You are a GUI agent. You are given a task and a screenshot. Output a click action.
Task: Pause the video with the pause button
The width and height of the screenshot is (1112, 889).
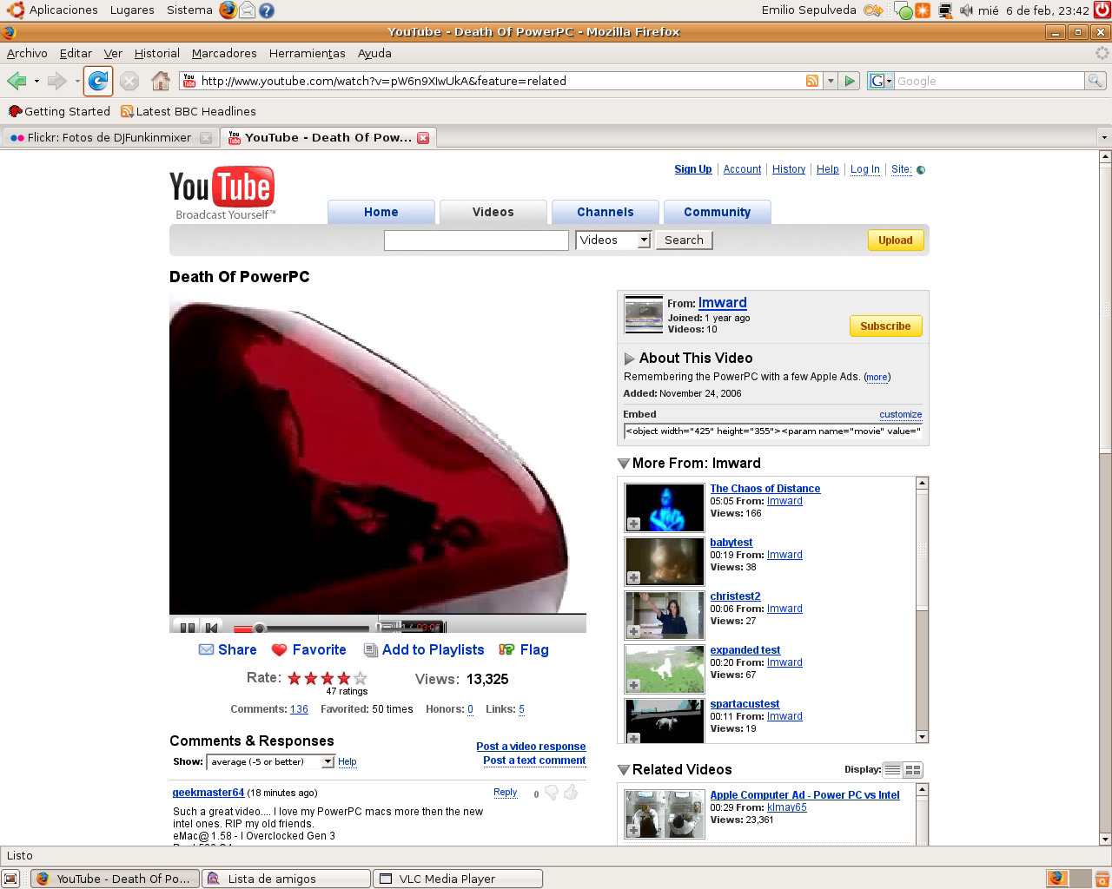pyautogui.click(x=186, y=626)
